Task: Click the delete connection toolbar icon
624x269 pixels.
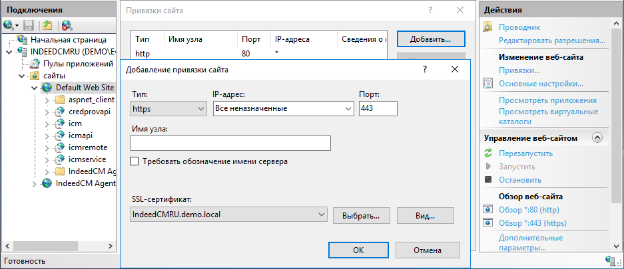Action: [67, 26]
